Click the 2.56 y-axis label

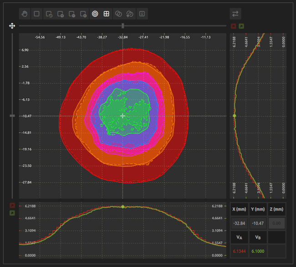(x=25, y=66)
